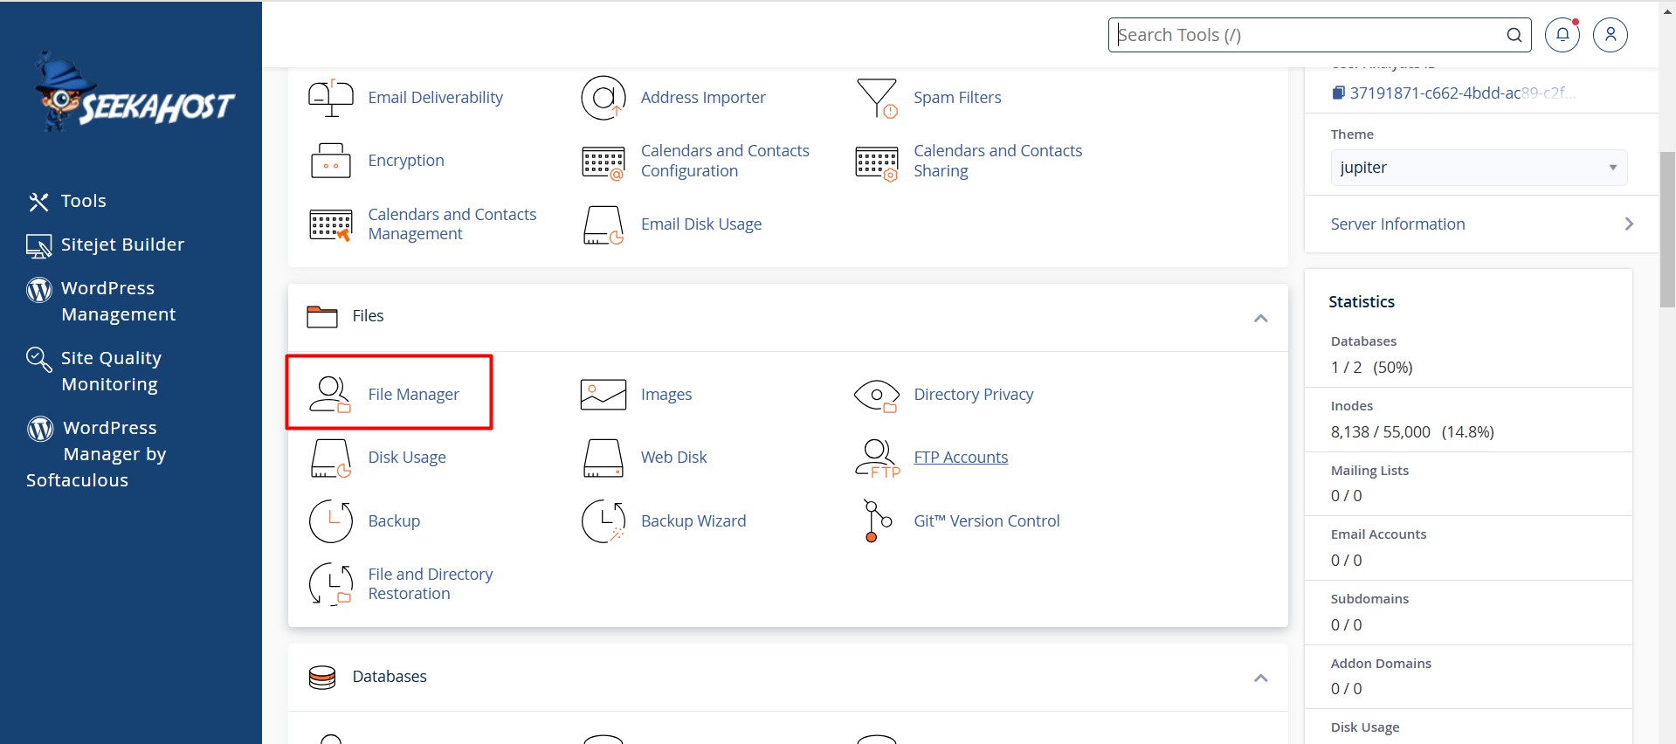This screenshot has width=1676, height=744.
Task: Click the Databases section icon
Action: point(322,678)
